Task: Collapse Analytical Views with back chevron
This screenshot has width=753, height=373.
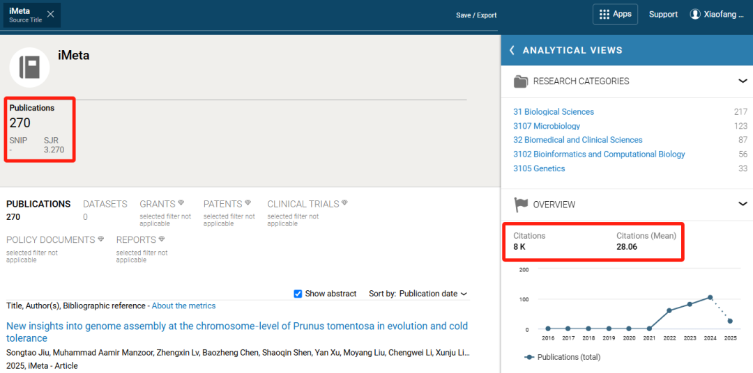Action: point(512,50)
